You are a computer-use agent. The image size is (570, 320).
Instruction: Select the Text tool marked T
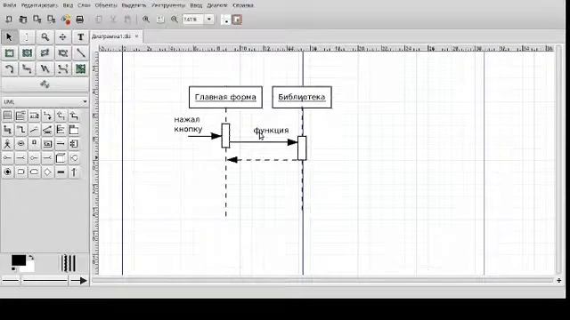[x=80, y=37]
